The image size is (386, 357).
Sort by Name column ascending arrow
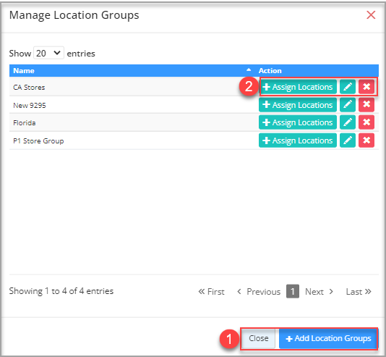pos(249,70)
